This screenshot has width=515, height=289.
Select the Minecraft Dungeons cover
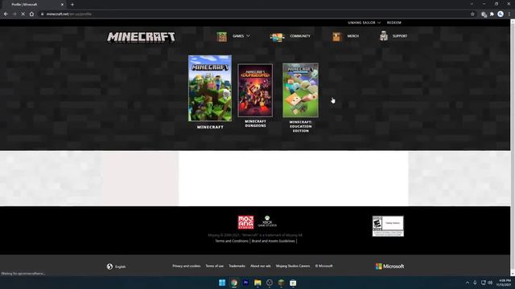pyautogui.click(x=255, y=90)
